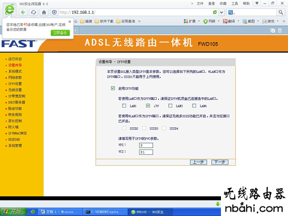The image size is (288, 216).
Task: Click the search magnifier icon
Action: [x=281, y=12]
